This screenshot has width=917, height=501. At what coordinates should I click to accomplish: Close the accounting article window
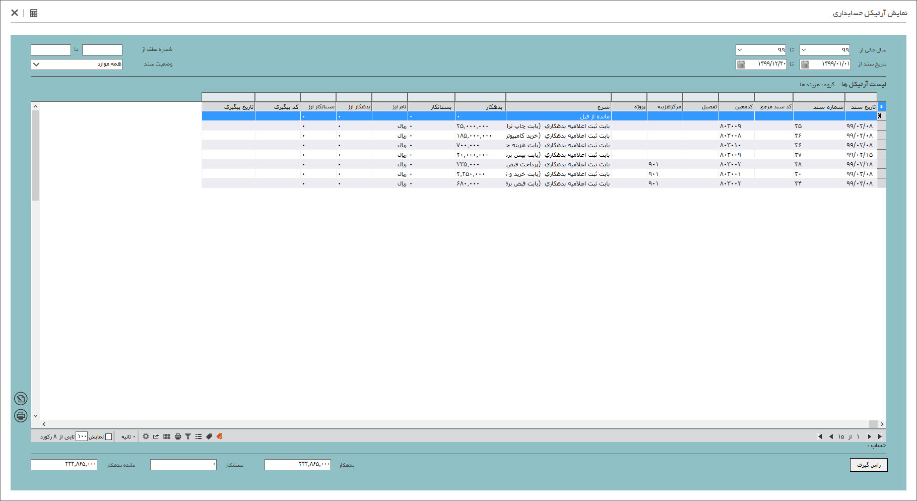[15, 13]
